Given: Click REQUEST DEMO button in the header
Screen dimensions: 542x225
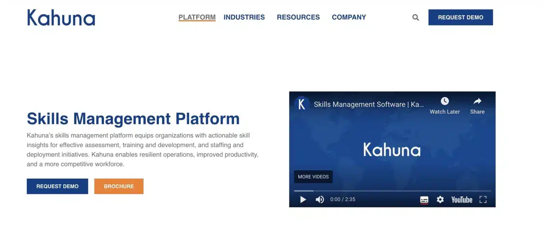Looking at the screenshot, I should [460, 17].
